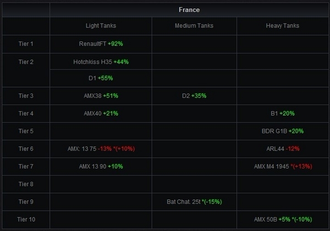Screen dimensions: 330x231
Task: Select the Tier 1 row label
Action: coord(26,43)
